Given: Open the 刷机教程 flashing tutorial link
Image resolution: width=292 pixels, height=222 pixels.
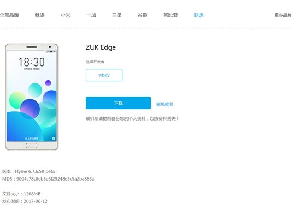Looking at the screenshot, I should point(165,104).
